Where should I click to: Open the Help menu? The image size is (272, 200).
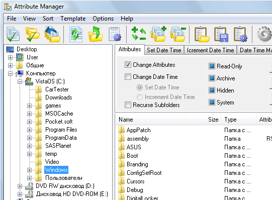pos(127,19)
